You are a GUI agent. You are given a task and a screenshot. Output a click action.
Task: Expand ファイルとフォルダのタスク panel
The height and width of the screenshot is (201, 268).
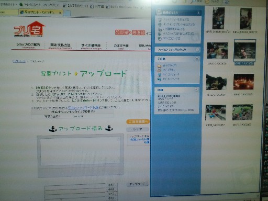point(197,50)
